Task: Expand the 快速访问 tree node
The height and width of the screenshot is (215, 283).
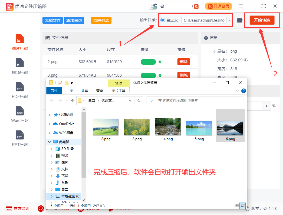Action: [x=50, y=115]
